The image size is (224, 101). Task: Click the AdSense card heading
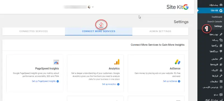click(175, 69)
